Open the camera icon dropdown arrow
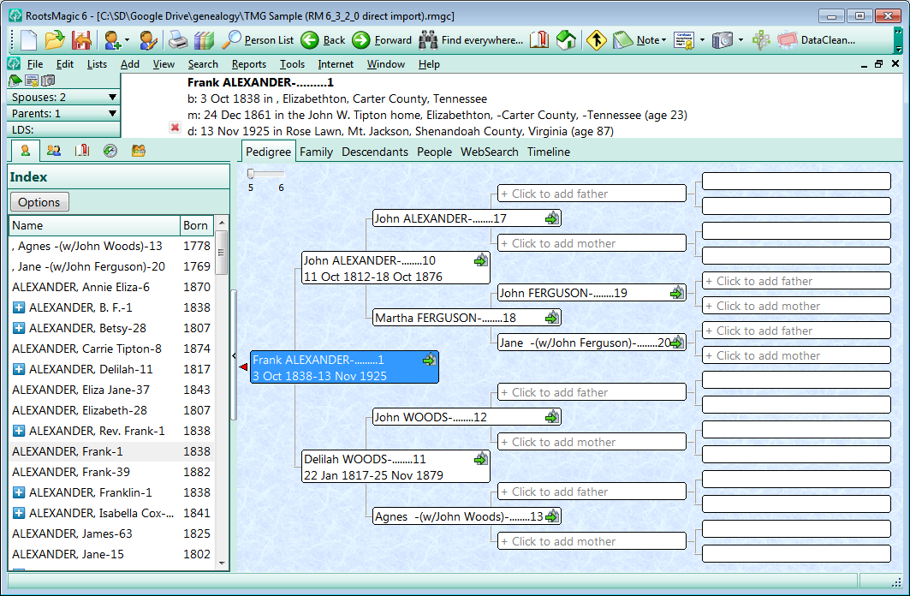 tap(740, 40)
